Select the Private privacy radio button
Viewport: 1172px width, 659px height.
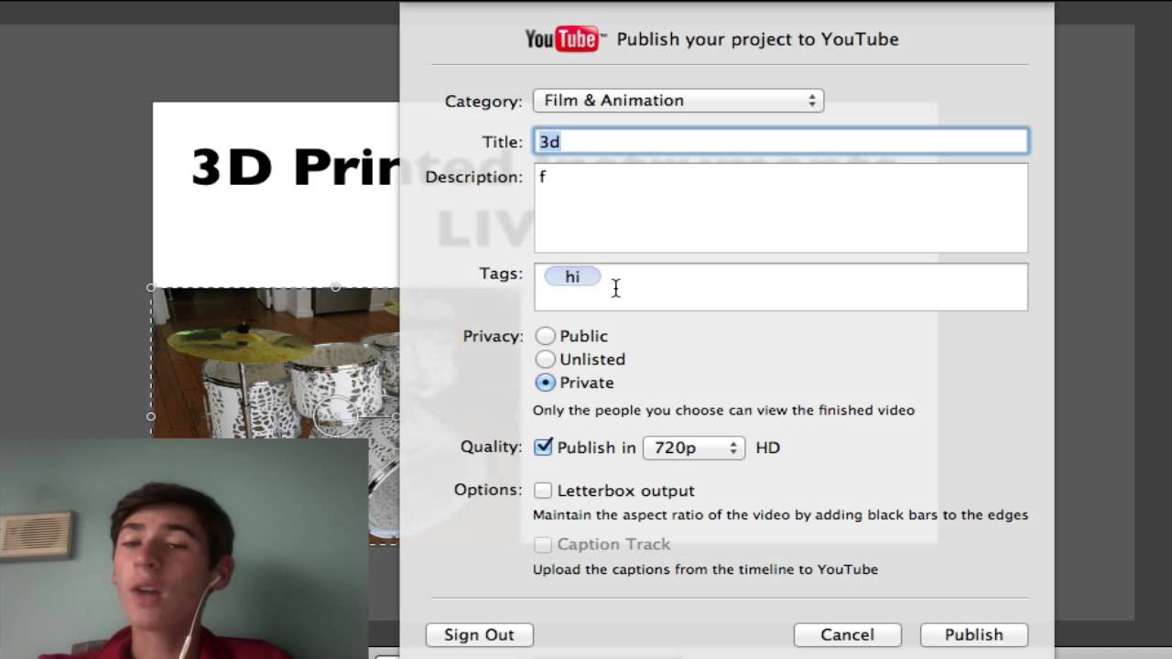coord(546,383)
